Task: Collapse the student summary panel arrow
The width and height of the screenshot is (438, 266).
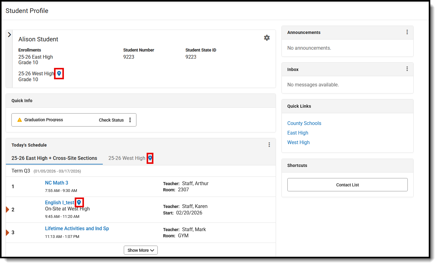Action: [9, 35]
